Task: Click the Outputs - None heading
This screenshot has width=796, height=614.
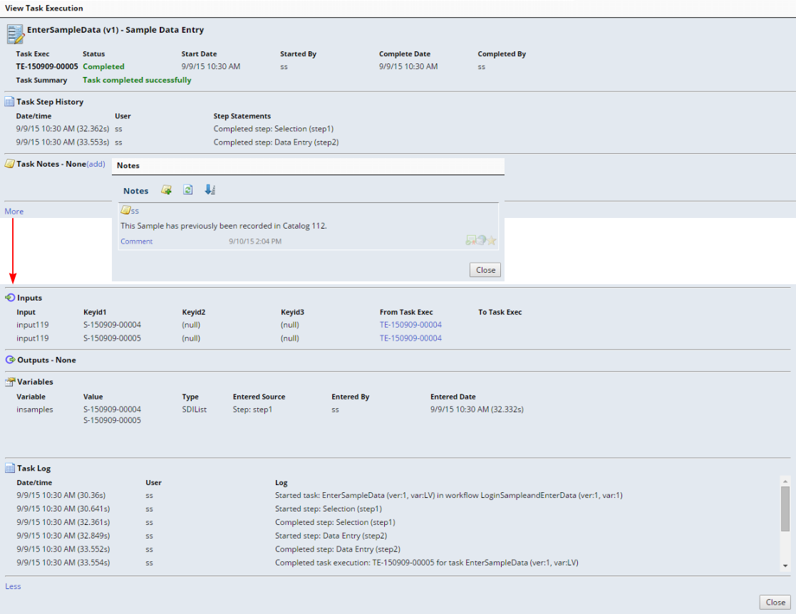Action: click(47, 360)
